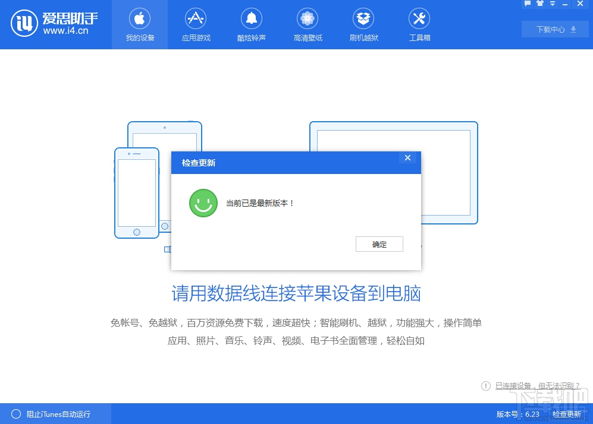Viewport: 593px width, 424px height.
Task: Click the exclamation info icon near device link
Action: pos(486,386)
